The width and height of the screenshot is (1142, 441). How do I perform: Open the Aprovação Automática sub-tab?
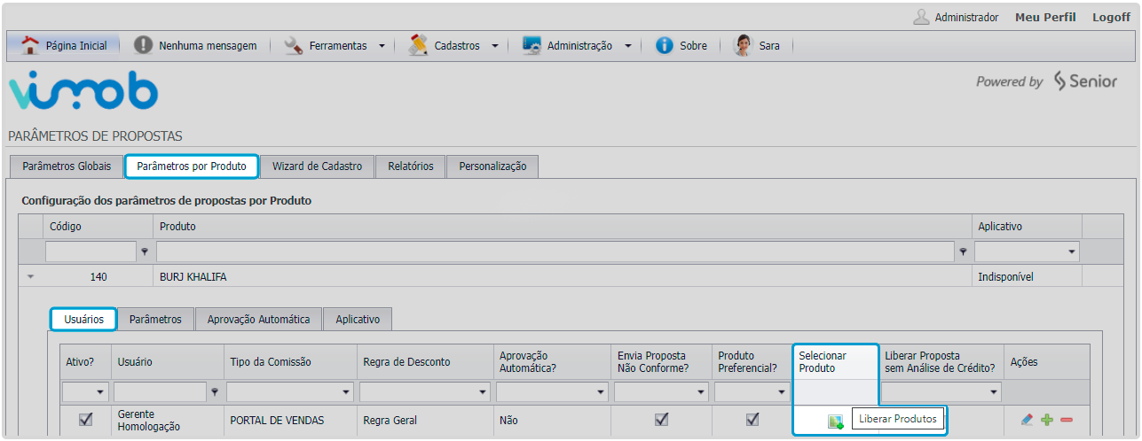[x=258, y=320]
